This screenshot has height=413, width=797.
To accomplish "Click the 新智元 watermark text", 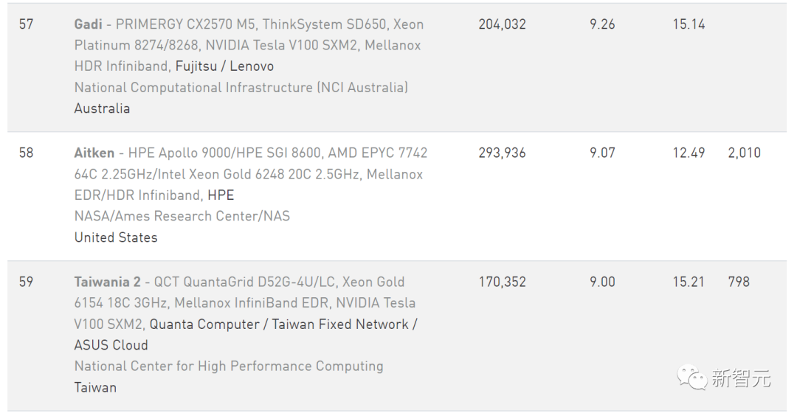I will [x=741, y=379].
